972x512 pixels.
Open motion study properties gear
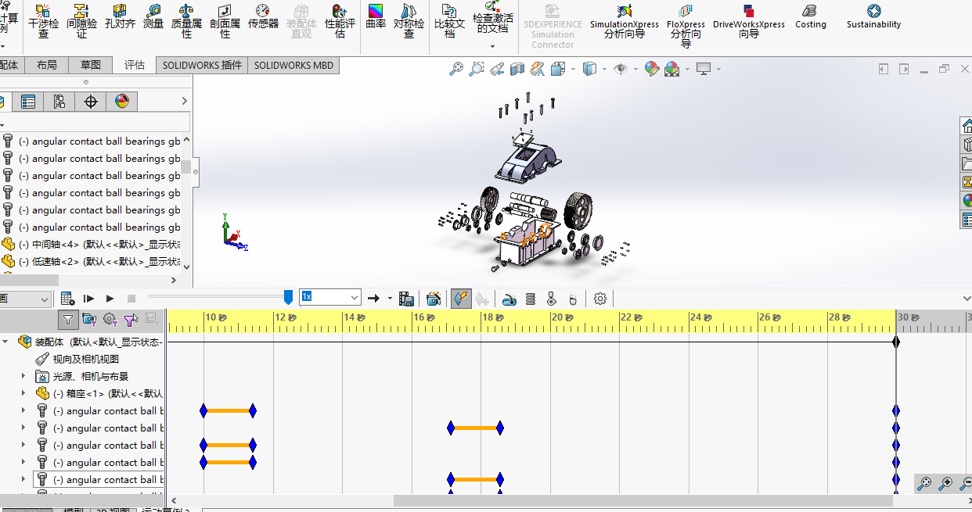tap(600, 299)
